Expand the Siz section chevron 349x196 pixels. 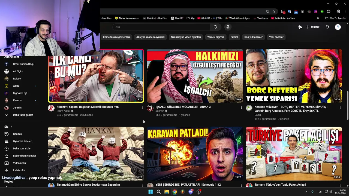[11, 127]
